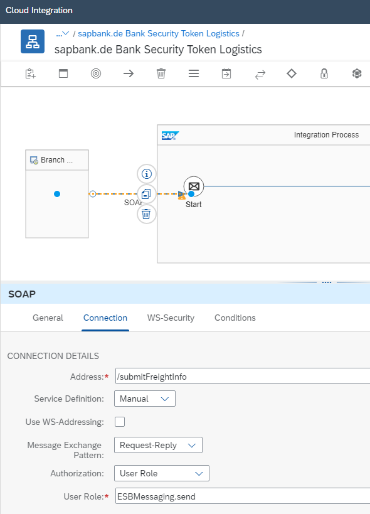Toggle the Use WS-Addressing checkbox
Image resolution: width=370 pixels, height=514 pixels.
click(120, 422)
